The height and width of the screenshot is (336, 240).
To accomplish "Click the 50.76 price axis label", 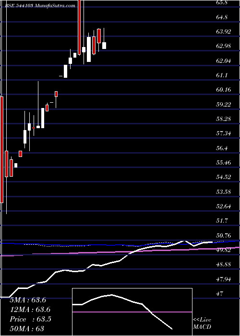I will [224, 235].
